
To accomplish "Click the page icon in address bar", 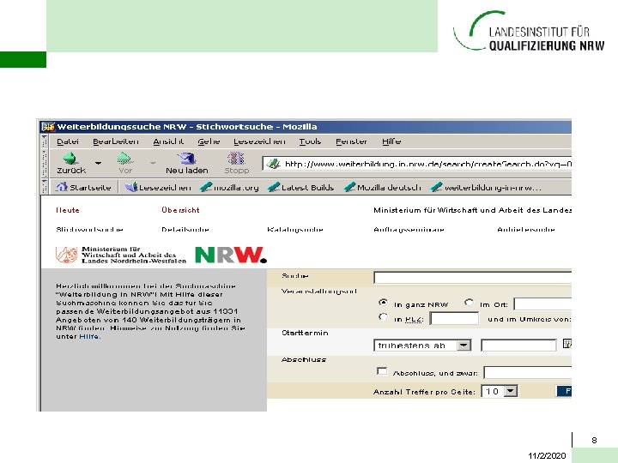I will [273, 164].
